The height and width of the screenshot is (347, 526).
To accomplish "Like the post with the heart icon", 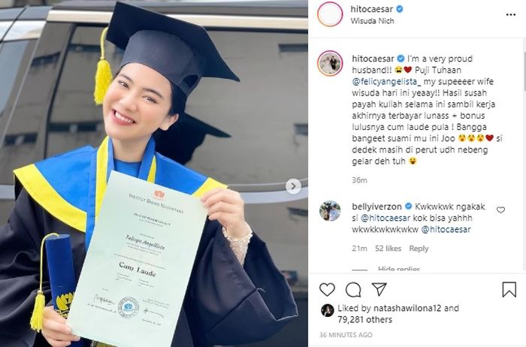I will [x=327, y=290].
